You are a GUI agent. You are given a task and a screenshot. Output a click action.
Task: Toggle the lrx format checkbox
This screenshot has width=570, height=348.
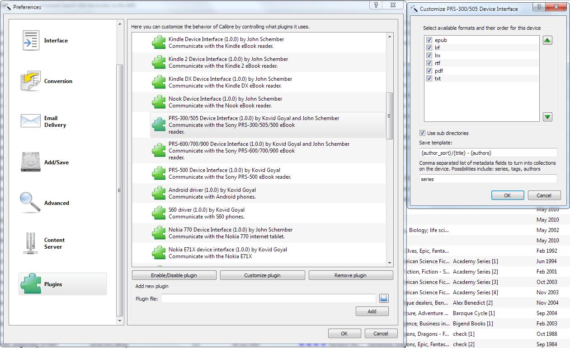(429, 56)
